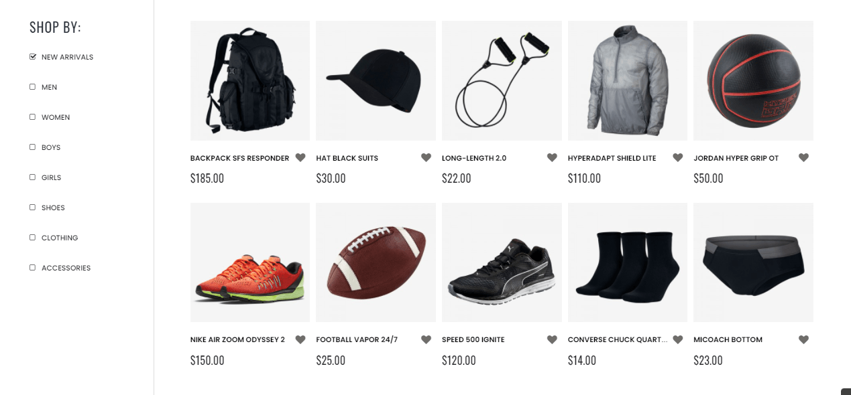Click heart icon for Speed 500 Ignite
The height and width of the screenshot is (395, 851).
pos(552,340)
